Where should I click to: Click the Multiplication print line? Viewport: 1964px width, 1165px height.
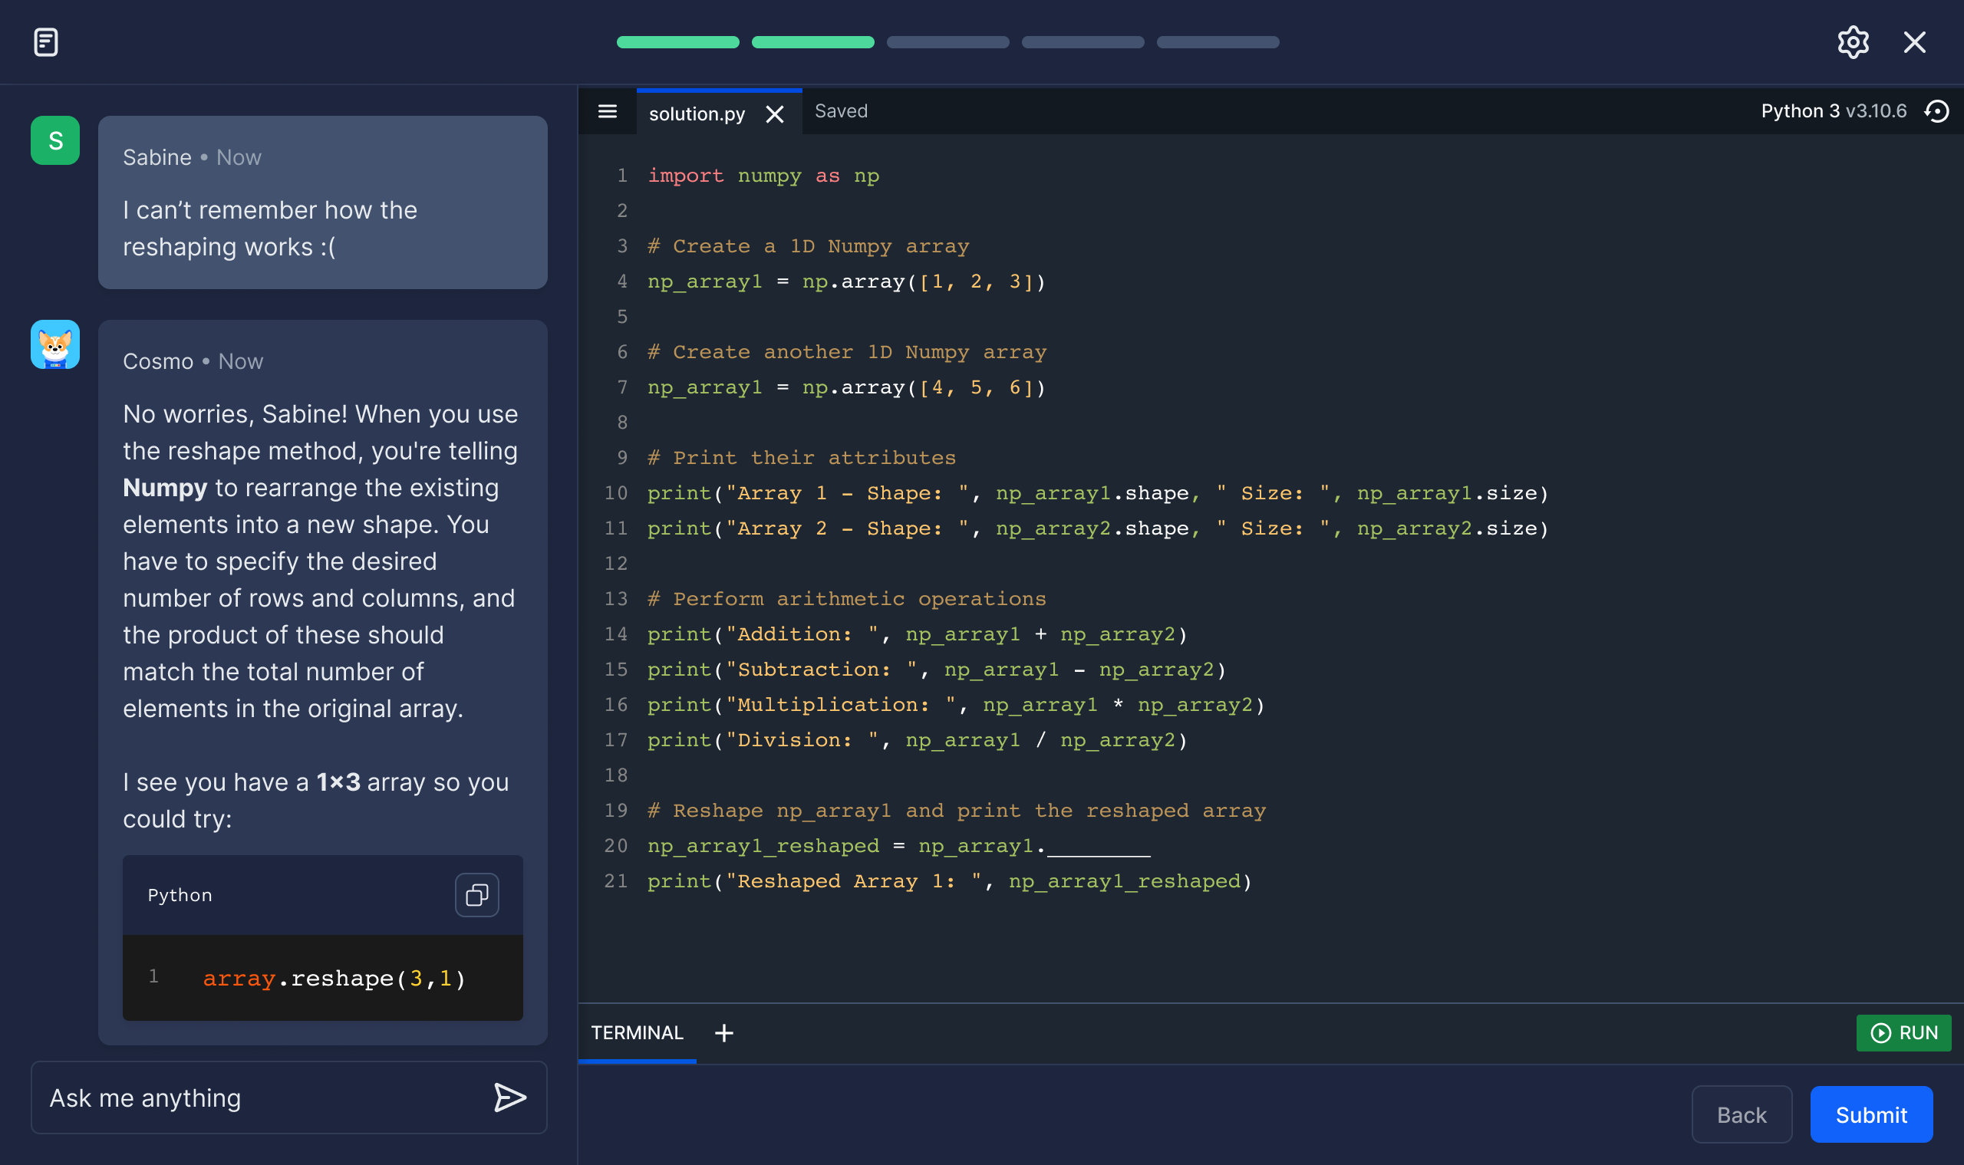[957, 706]
